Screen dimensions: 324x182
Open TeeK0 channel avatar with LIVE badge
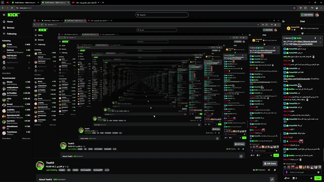point(40,166)
